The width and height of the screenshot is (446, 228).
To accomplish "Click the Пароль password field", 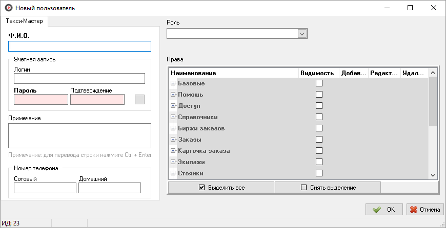I will [x=41, y=99].
